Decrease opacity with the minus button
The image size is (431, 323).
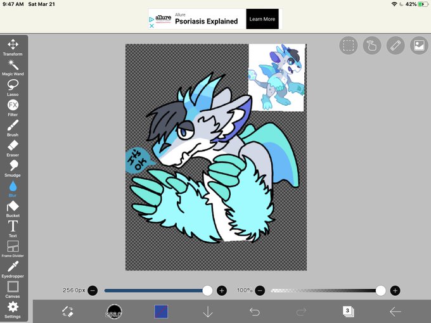pyautogui.click(x=260, y=290)
